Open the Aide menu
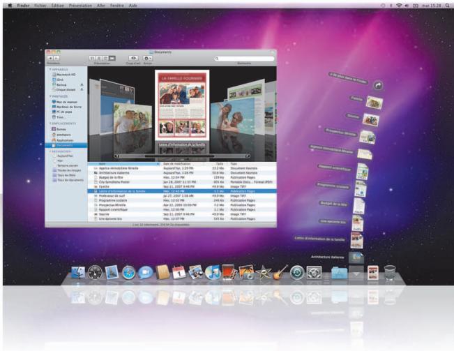Image resolution: width=454 pixels, height=351 pixels. [x=133, y=5]
